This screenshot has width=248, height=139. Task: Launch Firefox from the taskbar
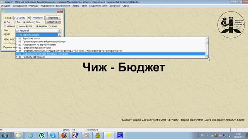(64, 136)
